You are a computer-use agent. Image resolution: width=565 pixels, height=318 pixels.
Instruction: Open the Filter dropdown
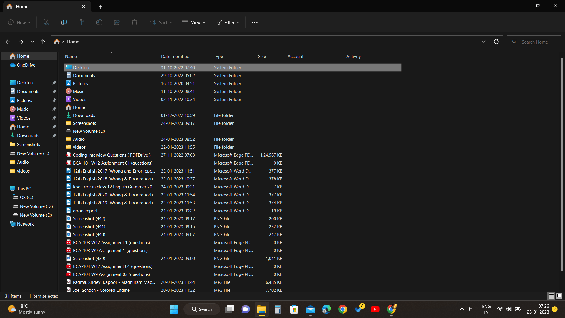coord(227,22)
